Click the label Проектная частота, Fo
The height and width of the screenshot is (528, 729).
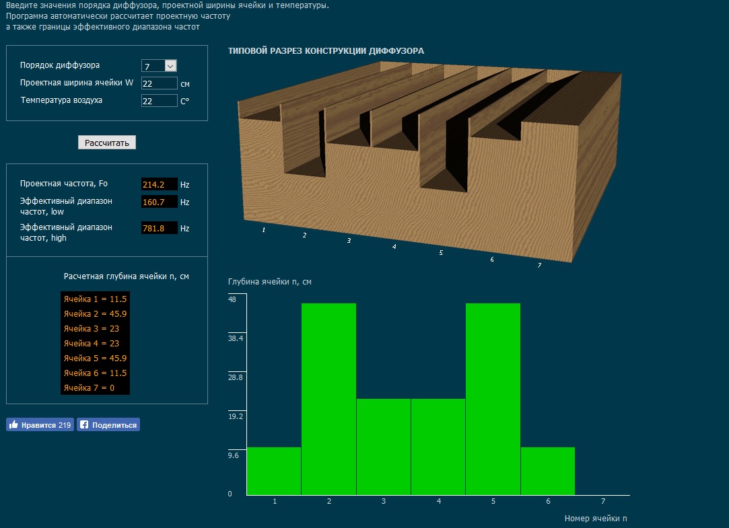(x=64, y=184)
